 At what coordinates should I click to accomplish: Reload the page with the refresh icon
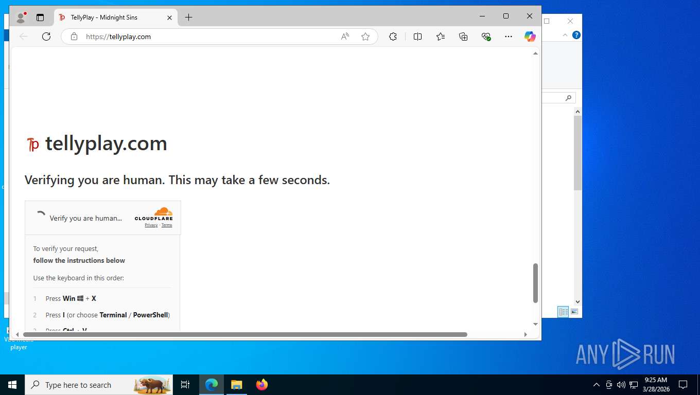point(46,37)
